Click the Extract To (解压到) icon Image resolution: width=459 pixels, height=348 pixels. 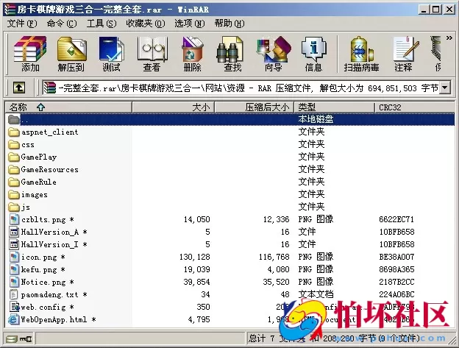click(x=71, y=49)
